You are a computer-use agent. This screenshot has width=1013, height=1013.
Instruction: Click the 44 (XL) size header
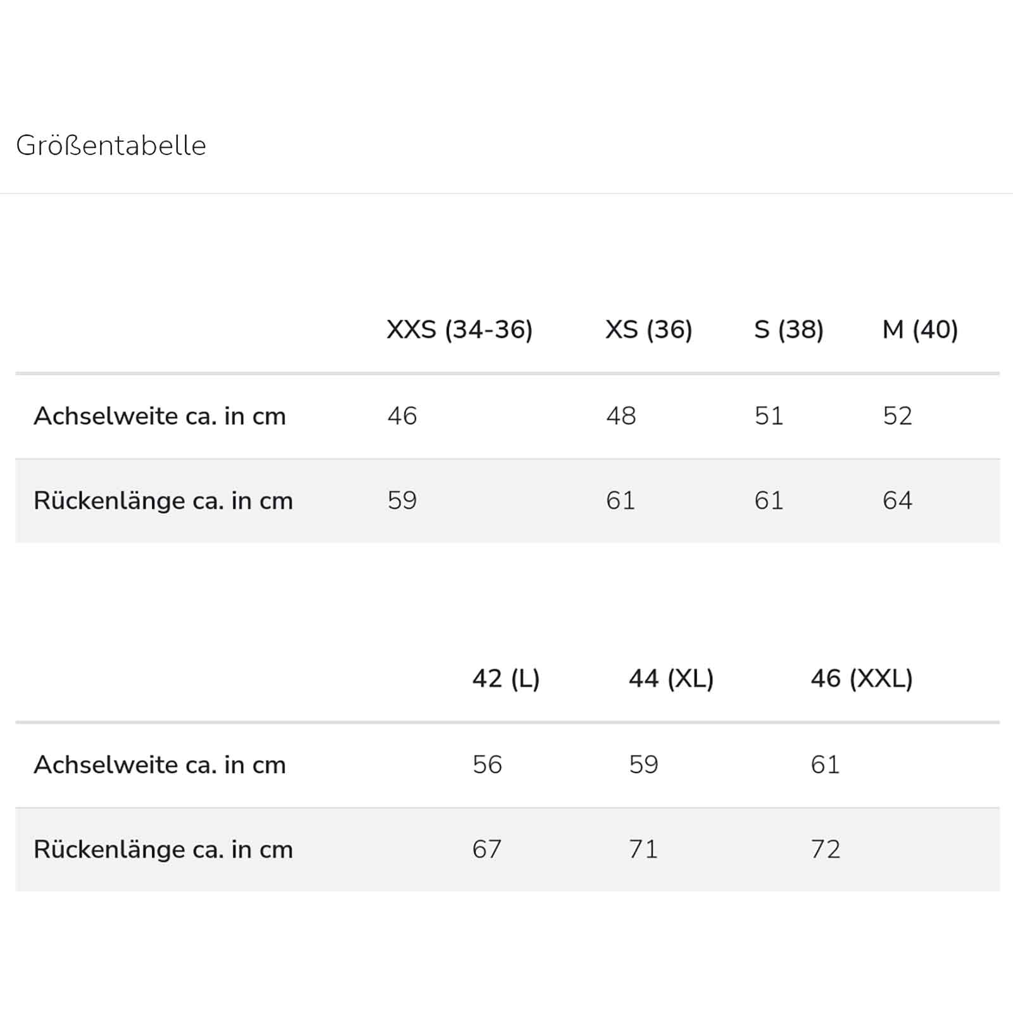point(671,679)
